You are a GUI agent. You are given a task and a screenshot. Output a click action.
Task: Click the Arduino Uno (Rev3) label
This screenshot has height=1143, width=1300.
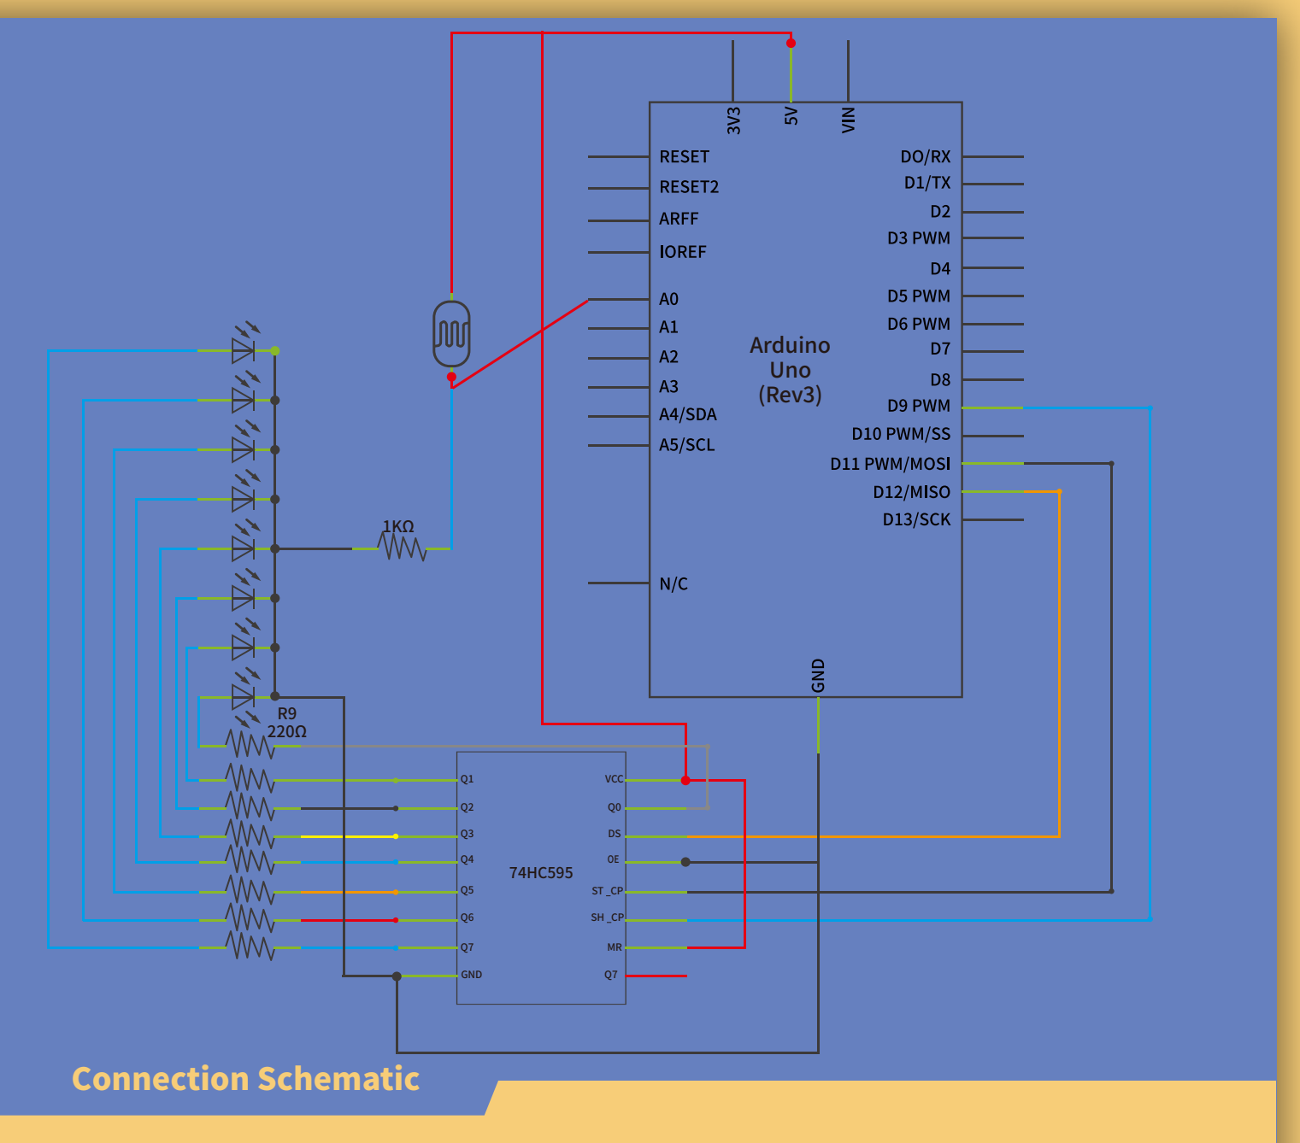(790, 370)
